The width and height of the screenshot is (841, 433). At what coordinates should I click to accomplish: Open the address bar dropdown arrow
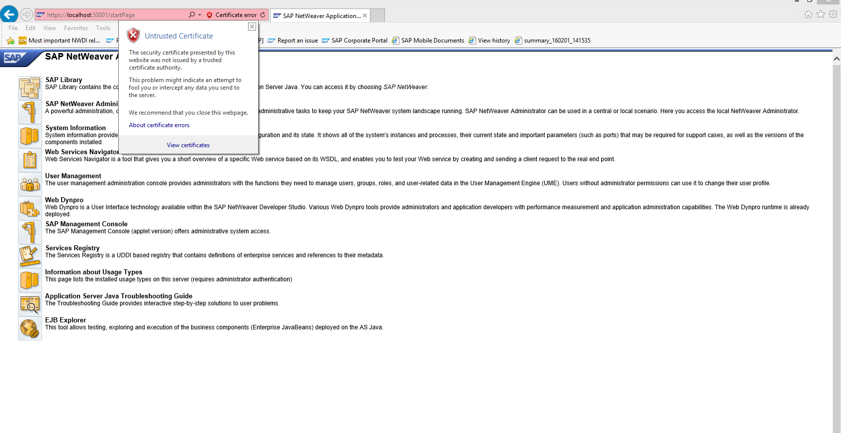pyautogui.click(x=199, y=15)
